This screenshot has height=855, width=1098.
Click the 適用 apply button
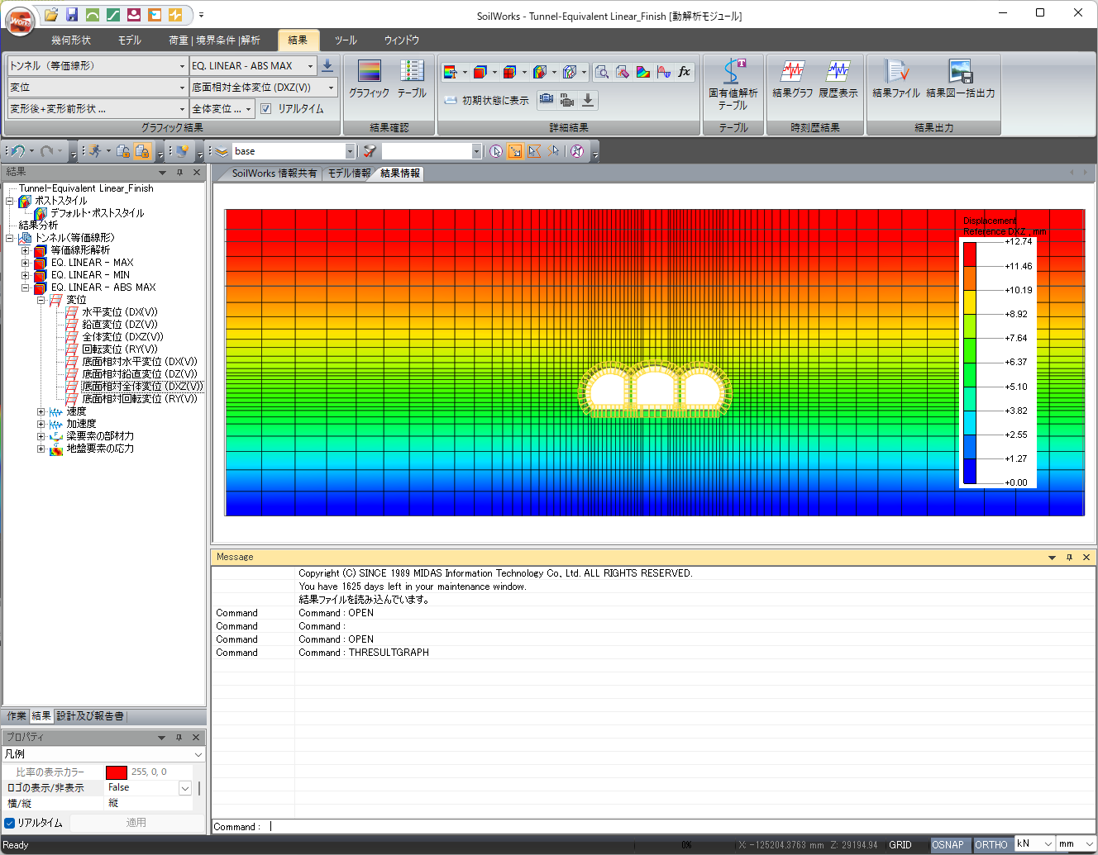[x=136, y=823]
